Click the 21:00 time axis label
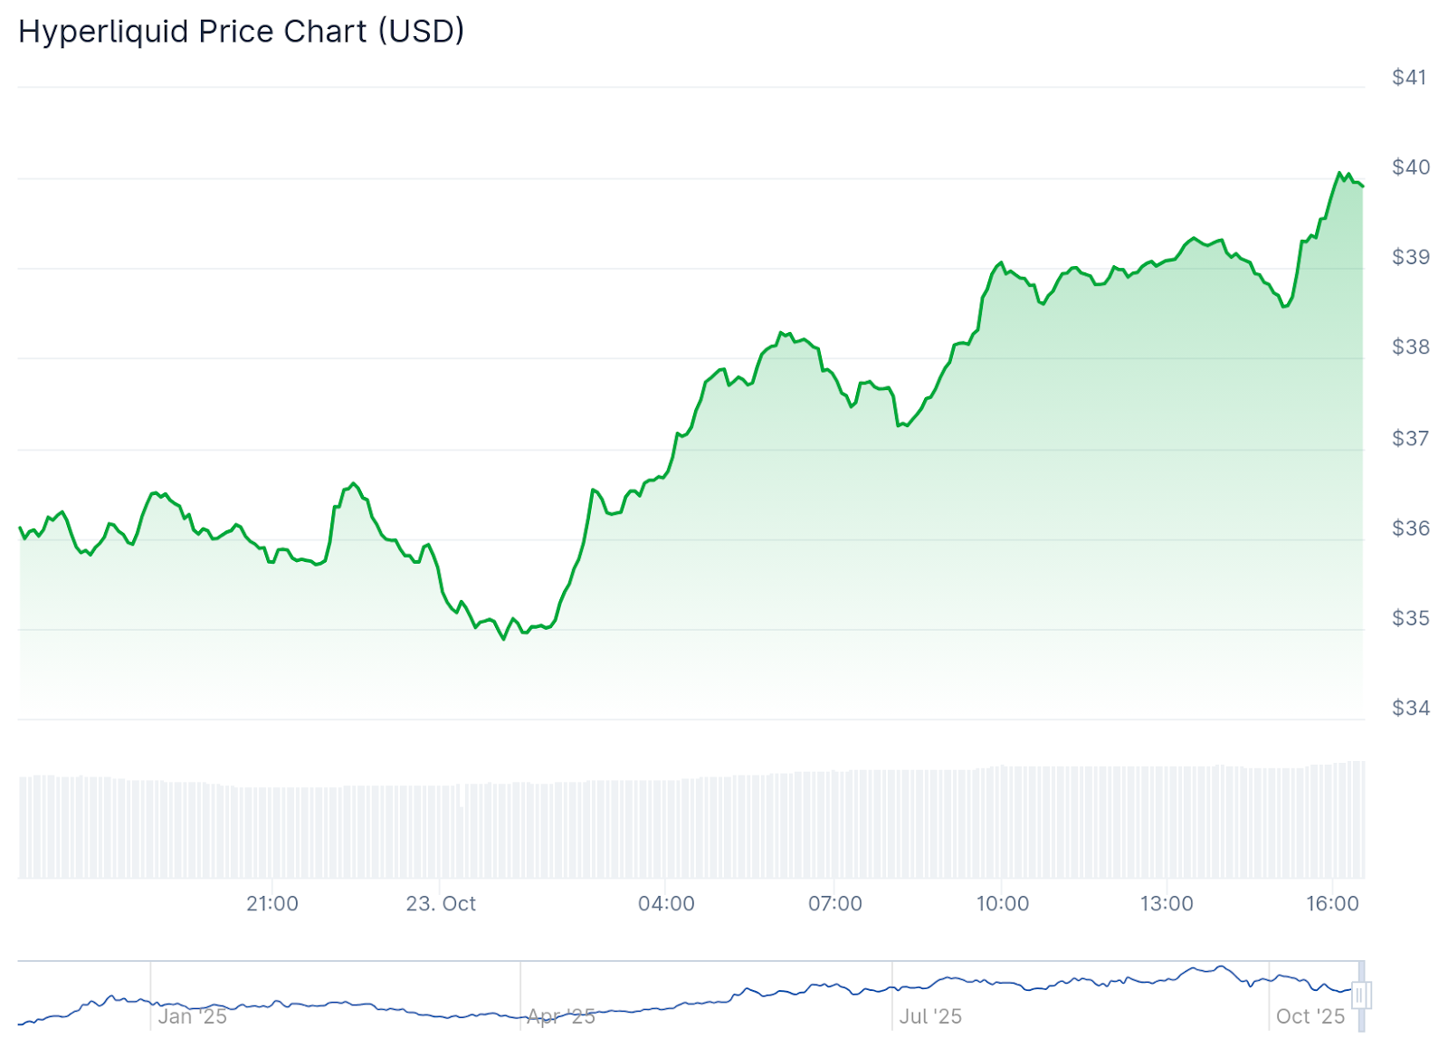Screen dimensions: 1448x1057 271,903
